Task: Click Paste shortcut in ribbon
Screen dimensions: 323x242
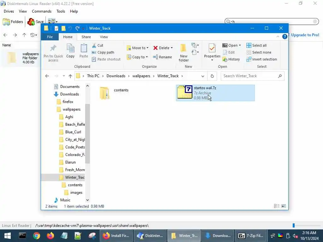Action: [x=106, y=59]
